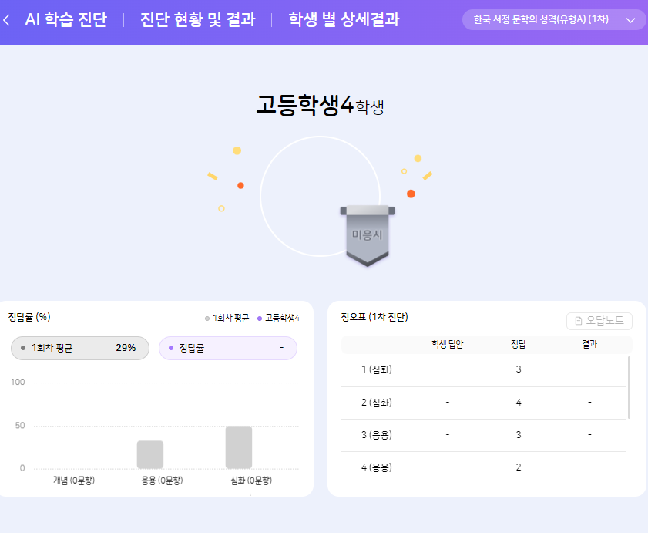Screen dimensions: 648x533
Task: Click the chevron arrow on the diagnosis selector
Action: coord(630,20)
